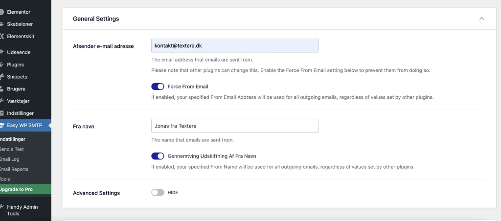This screenshot has width=501, height=221.
Task: Click the Afsender e-mail adresse input field
Action: [235, 45]
